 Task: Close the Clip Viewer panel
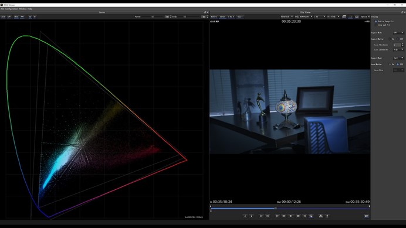[x=404, y=12]
